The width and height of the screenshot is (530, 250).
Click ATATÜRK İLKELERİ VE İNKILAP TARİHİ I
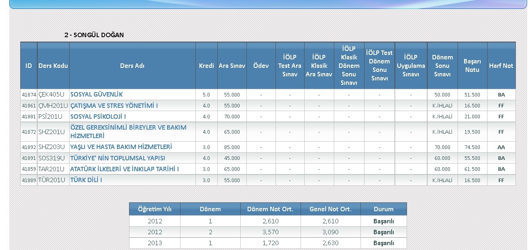125,169
